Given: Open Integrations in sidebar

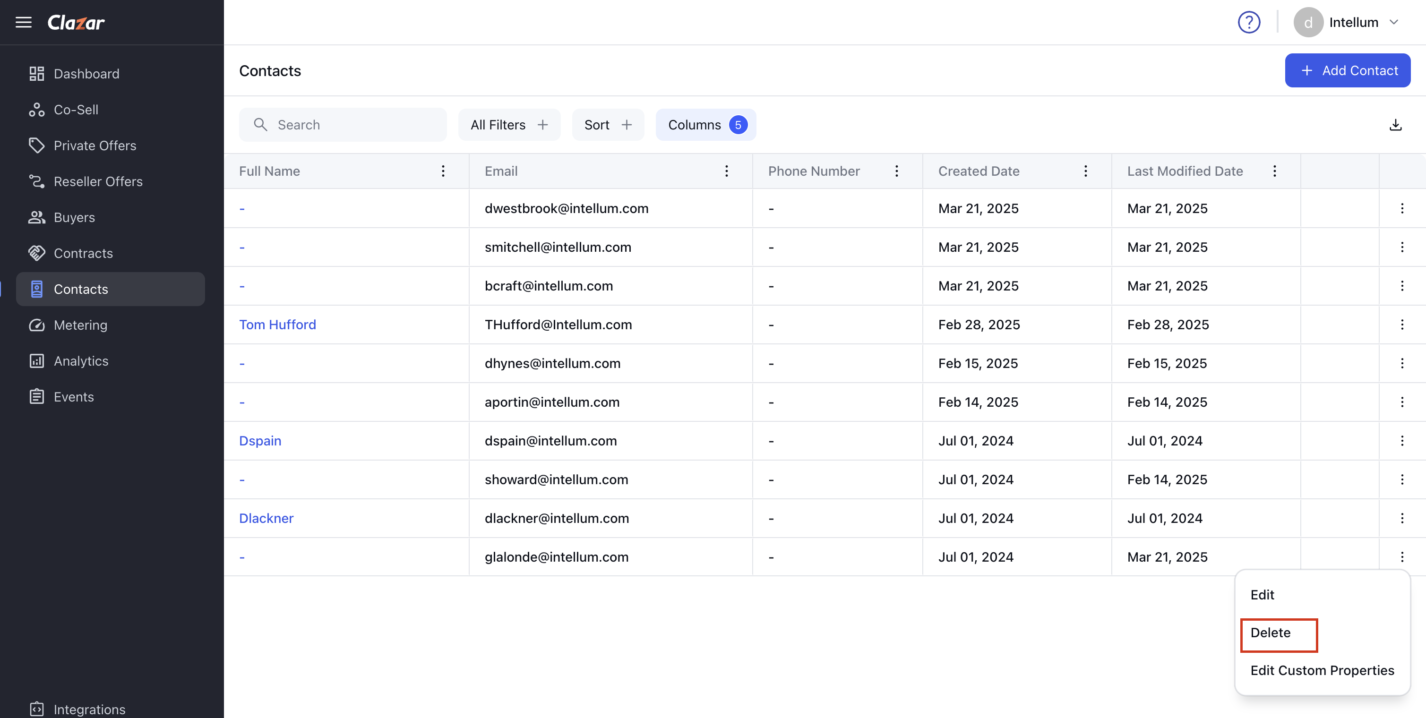Looking at the screenshot, I should click(110, 709).
